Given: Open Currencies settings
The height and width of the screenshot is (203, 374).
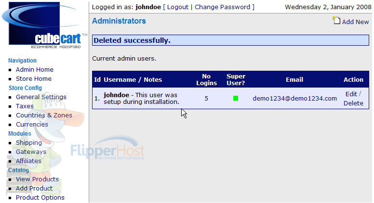Looking at the screenshot, I should (32, 125).
